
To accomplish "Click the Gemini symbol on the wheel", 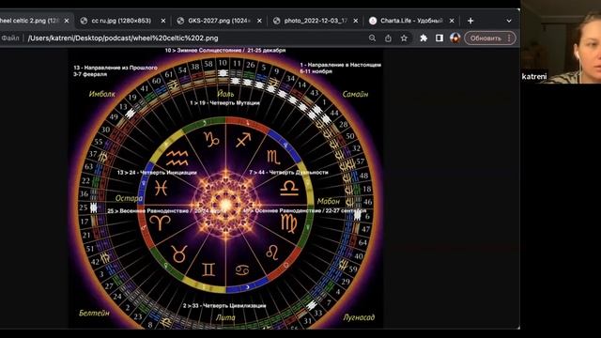I will pos(208,269).
